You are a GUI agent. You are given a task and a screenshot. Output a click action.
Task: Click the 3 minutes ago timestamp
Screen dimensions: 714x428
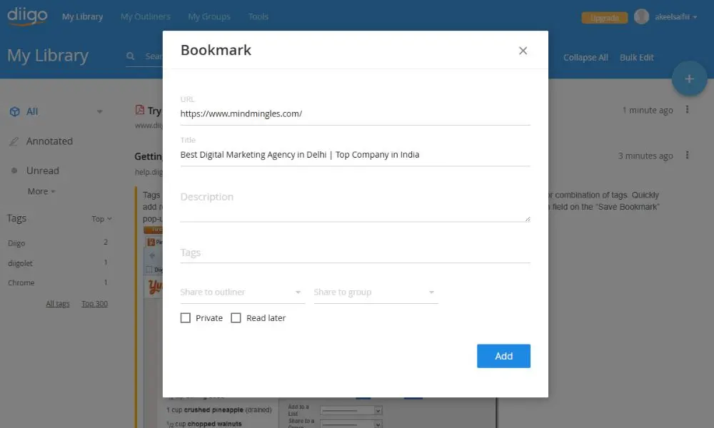645,156
